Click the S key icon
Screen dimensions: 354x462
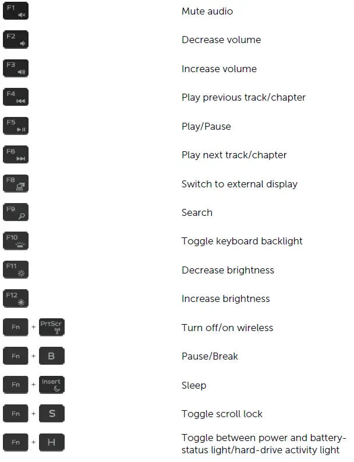pos(52,414)
